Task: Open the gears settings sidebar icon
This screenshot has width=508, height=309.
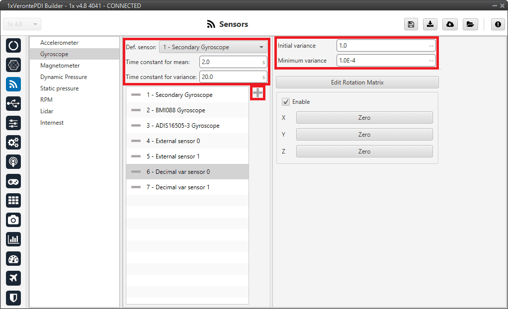Action: (13, 142)
